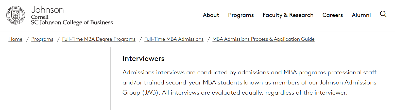Click the Home breadcrumb link
This screenshot has width=395, height=110.
tap(15, 39)
